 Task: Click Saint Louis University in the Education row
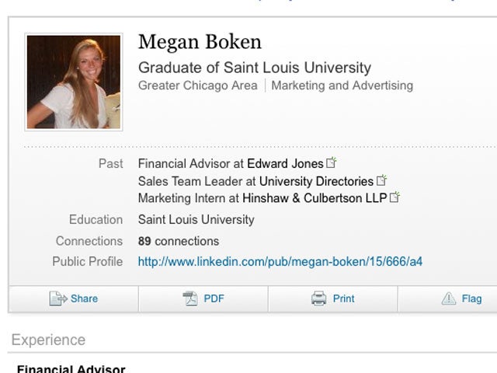click(196, 220)
